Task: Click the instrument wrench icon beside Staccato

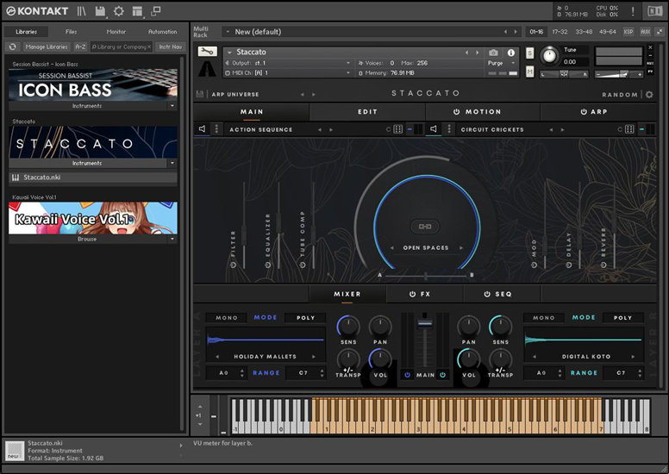Action: [207, 53]
